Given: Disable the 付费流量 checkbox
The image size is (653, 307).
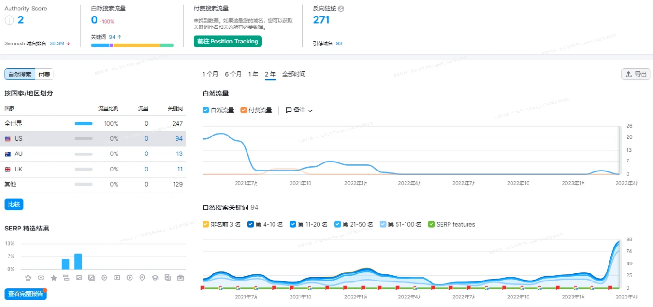Looking at the screenshot, I should [245, 110].
